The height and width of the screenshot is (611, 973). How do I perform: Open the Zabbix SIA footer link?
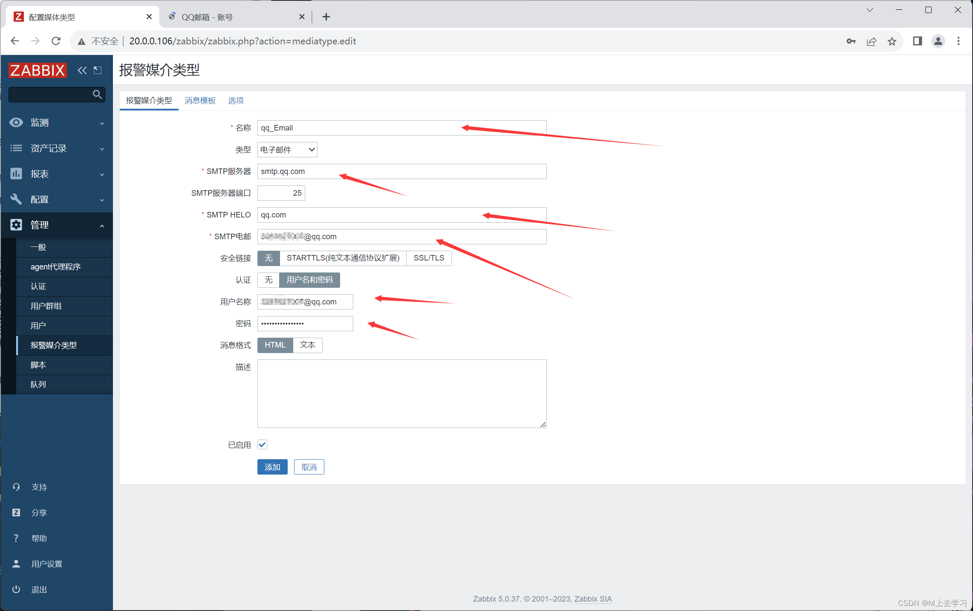pyautogui.click(x=593, y=599)
